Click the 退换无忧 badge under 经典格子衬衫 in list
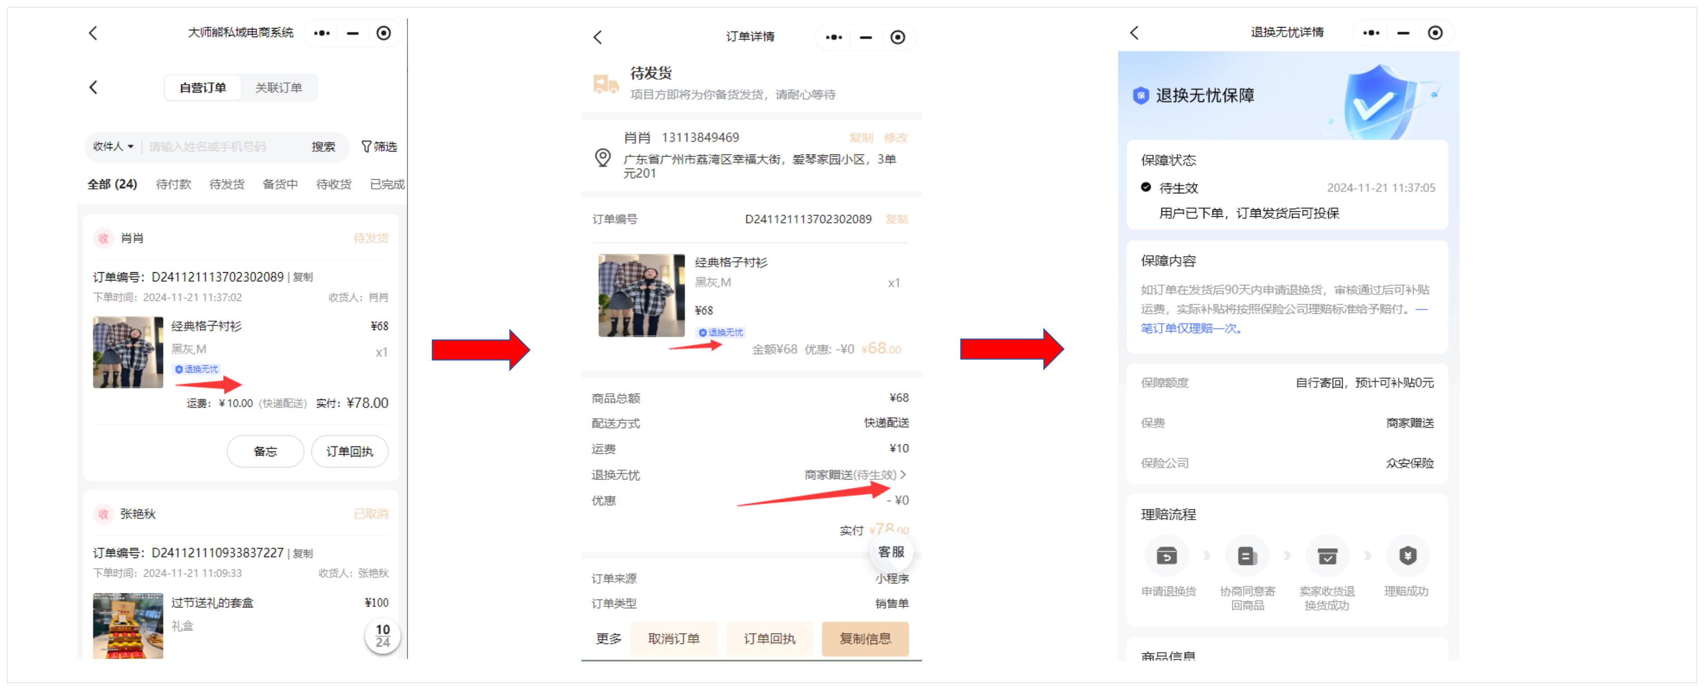 [196, 369]
